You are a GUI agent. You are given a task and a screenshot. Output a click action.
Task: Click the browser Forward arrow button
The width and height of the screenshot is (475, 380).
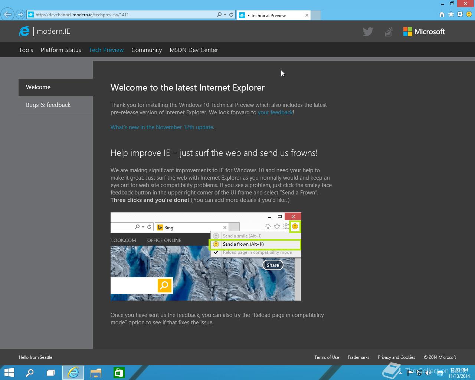coord(20,14)
